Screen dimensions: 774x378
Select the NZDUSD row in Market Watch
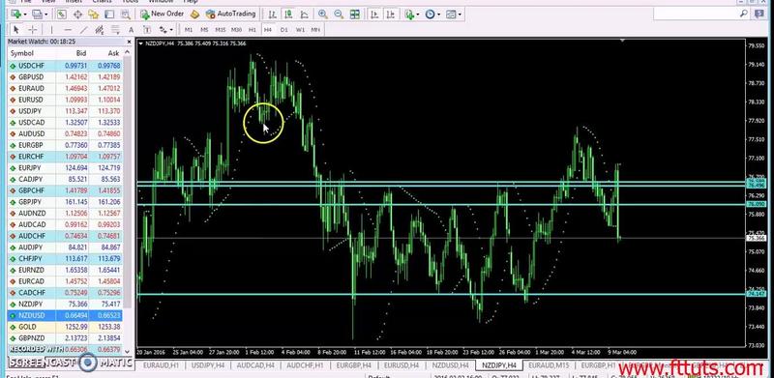pos(65,315)
